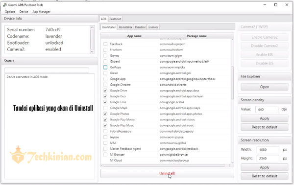
Task: Select the Mi Cloud row
Action: (166, 161)
